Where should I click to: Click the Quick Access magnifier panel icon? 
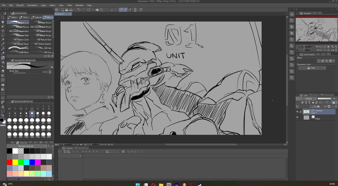292,14
